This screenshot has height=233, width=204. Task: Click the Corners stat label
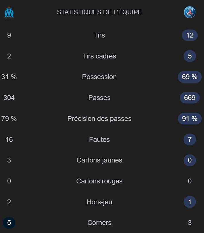pos(99,223)
